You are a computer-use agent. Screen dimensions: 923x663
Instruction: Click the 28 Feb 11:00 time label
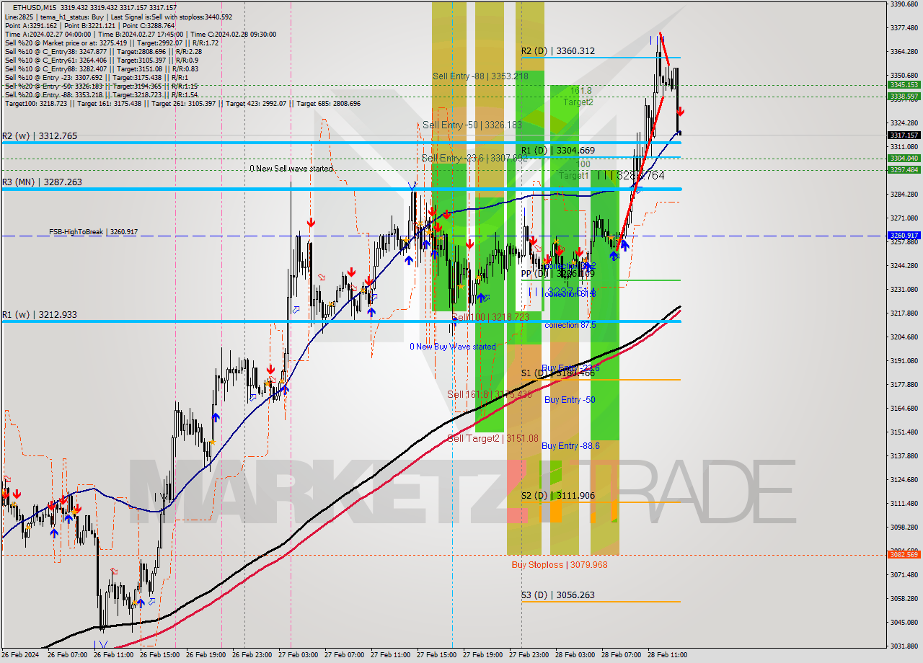tap(667, 655)
